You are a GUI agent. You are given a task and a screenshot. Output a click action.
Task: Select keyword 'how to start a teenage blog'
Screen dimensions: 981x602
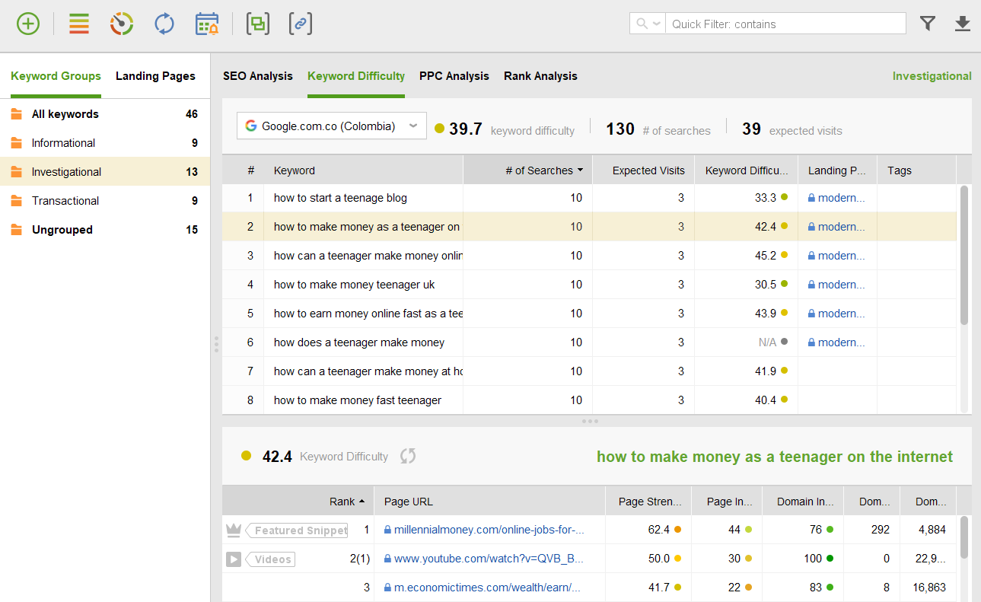click(340, 198)
